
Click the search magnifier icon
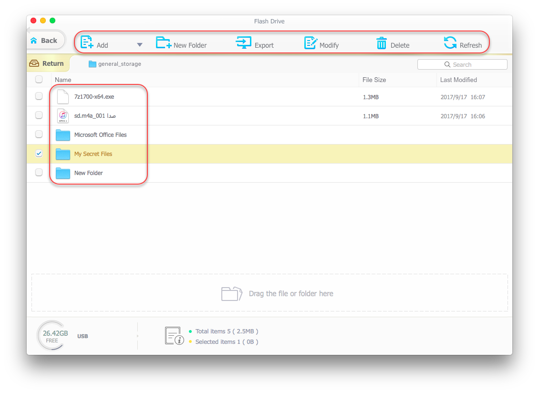pos(447,64)
